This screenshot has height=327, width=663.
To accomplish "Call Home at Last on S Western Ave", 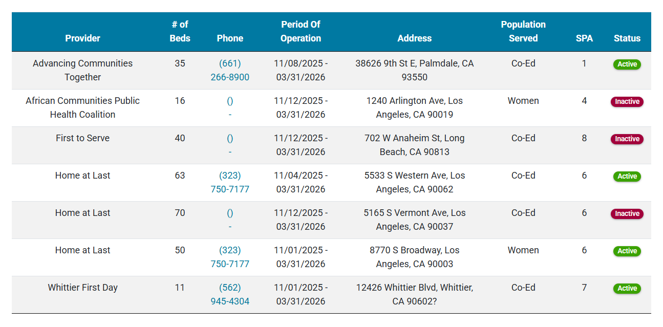I will pyautogui.click(x=230, y=183).
